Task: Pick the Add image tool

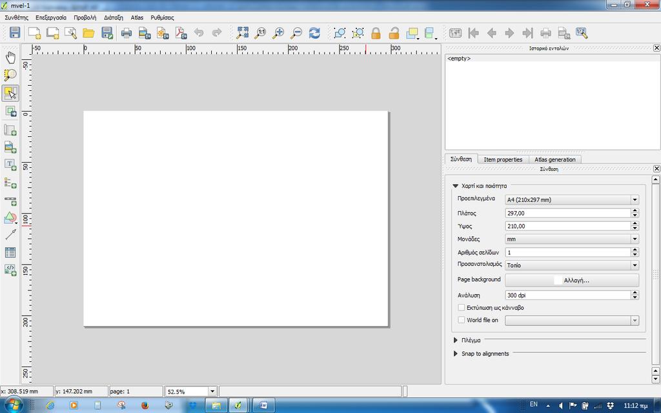Action: coord(10,148)
